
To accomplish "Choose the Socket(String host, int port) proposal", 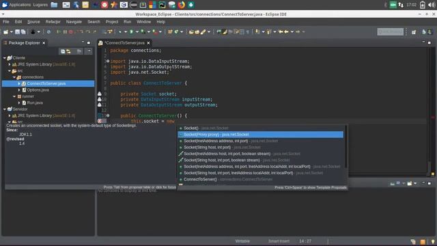I will coord(261,148).
